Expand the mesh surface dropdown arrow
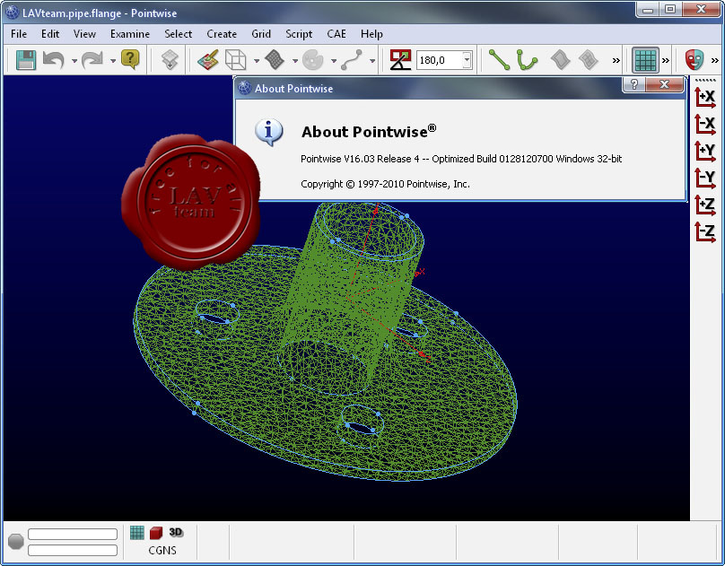 (x=294, y=60)
